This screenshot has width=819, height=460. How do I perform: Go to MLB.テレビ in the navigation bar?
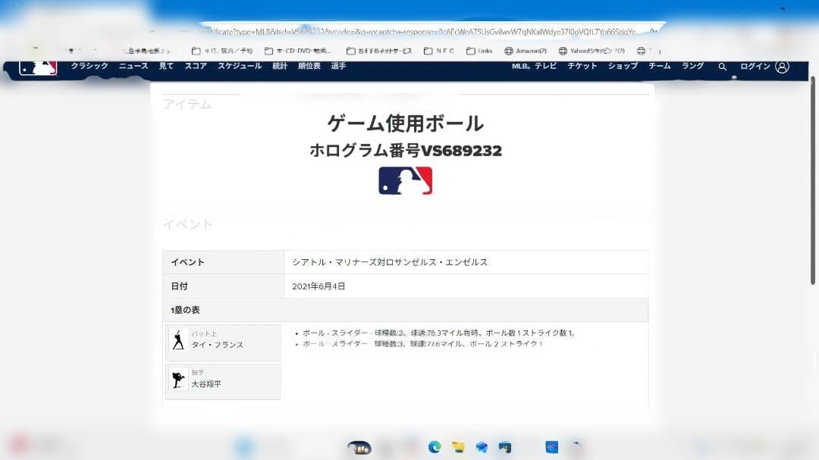pos(534,66)
